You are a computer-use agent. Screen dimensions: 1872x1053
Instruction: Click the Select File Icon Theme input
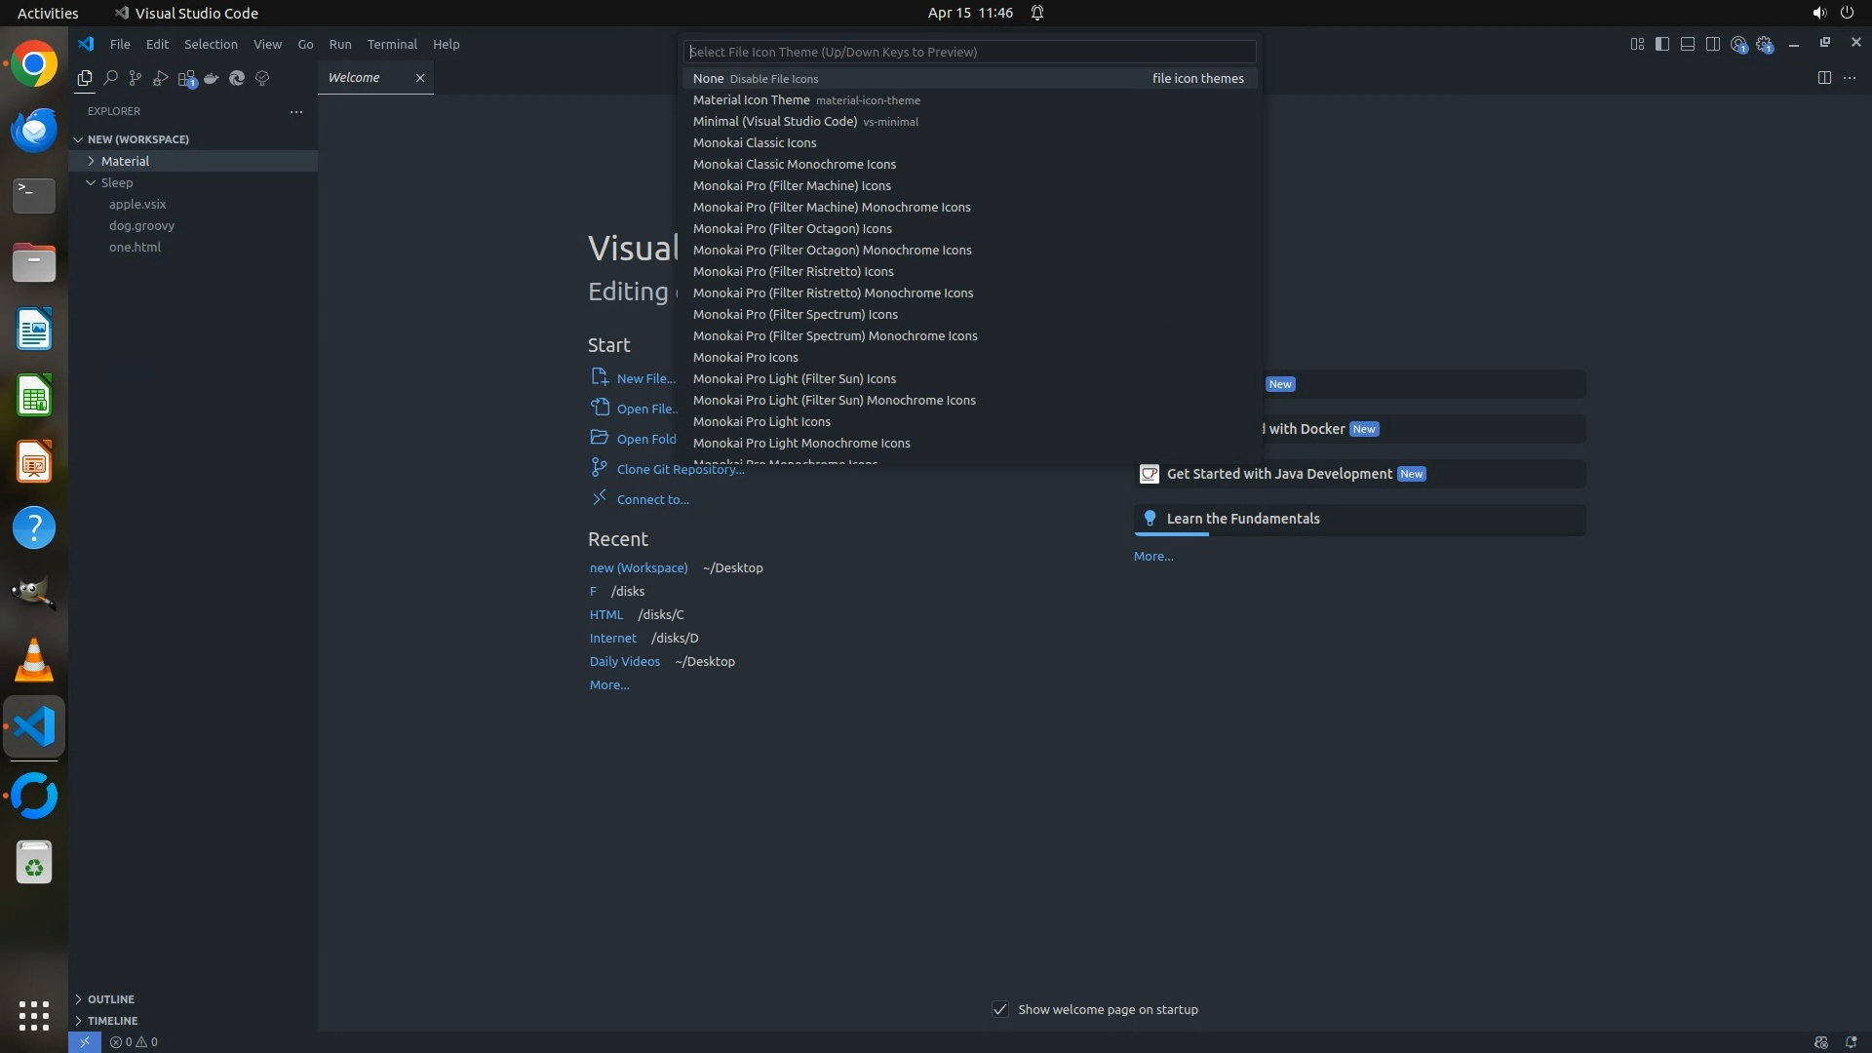pyautogui.click(x=969, y=52)
